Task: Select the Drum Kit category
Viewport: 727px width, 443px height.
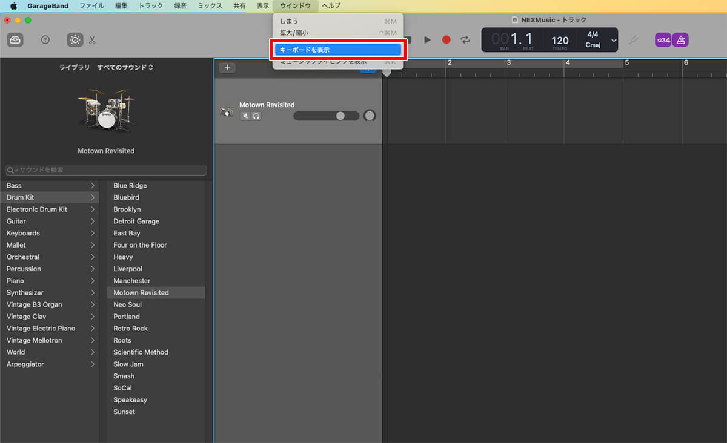Action: 50,197
